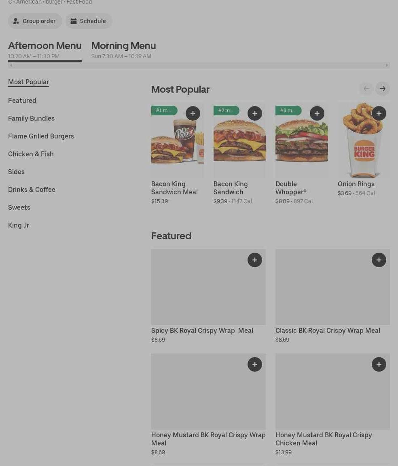
Task: Open the Schedule order option
Action: click(x=89, y=21)
